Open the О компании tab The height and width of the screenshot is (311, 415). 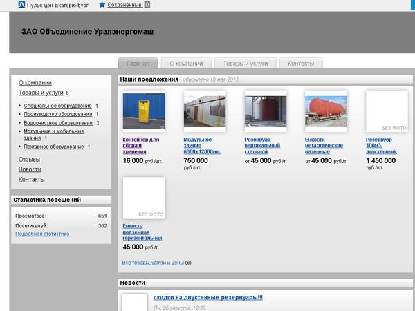186,63
